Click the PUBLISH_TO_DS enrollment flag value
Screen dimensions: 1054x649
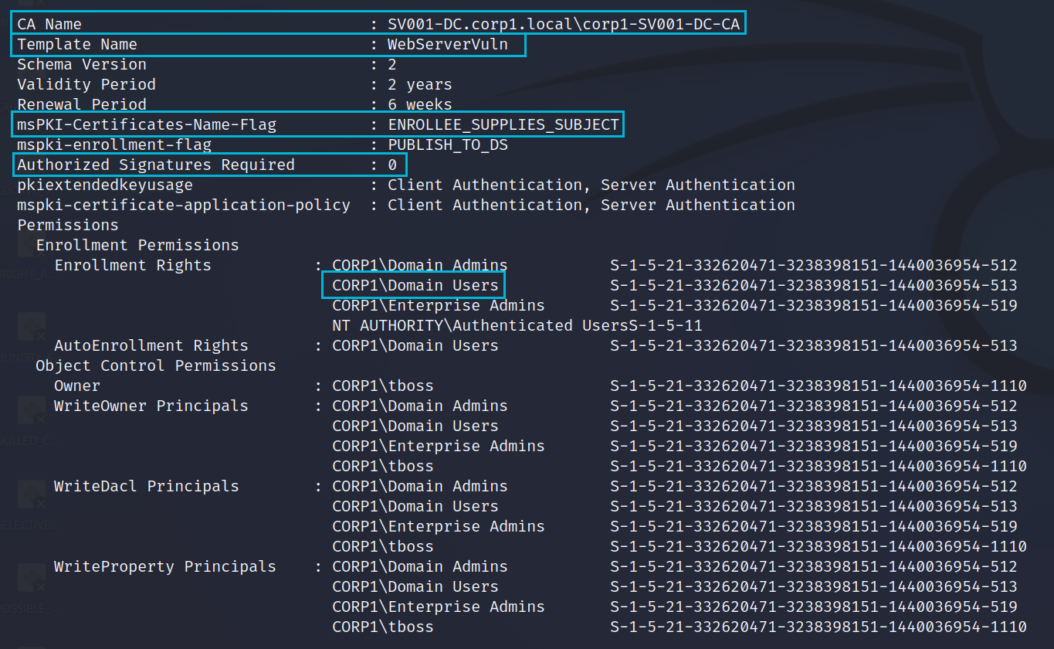point(448,144)
